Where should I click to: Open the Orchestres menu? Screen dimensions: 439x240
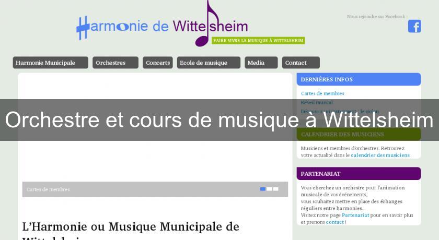115,63
